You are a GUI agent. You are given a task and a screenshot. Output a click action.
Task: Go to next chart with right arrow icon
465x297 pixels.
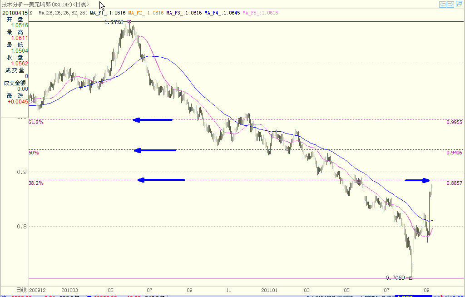[x=450, y=4]
